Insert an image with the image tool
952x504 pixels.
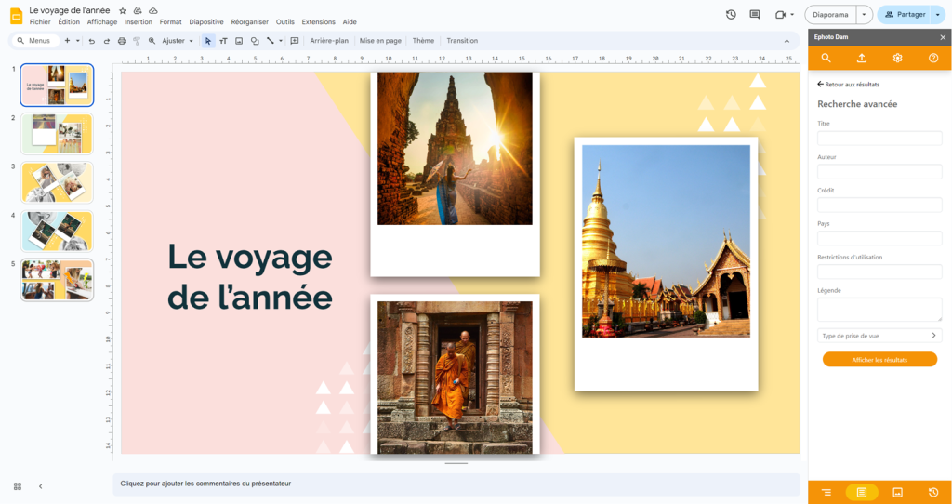coord(239,41)
